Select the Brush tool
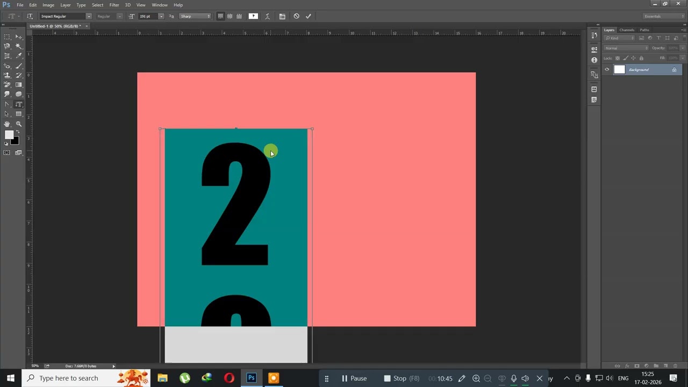Screen dimensions: 688x387 (x=19, y=66)
